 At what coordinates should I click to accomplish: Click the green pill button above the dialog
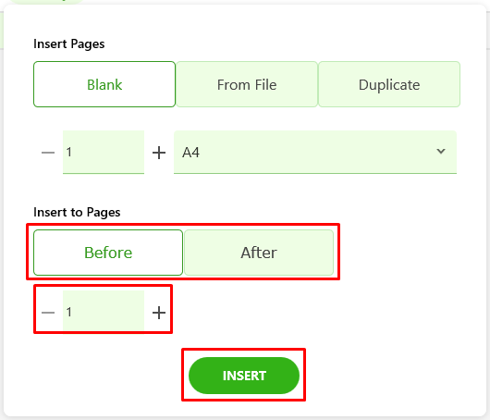point(47,2)
